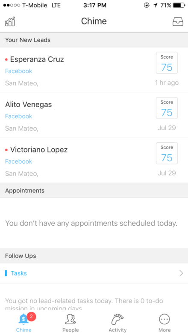Image resolution: width=188 pixels, height=335 pixels.
Task: Tap Facebook source under Victoriano Lopez
Action: pyautogui.click(x=18, y=162)
